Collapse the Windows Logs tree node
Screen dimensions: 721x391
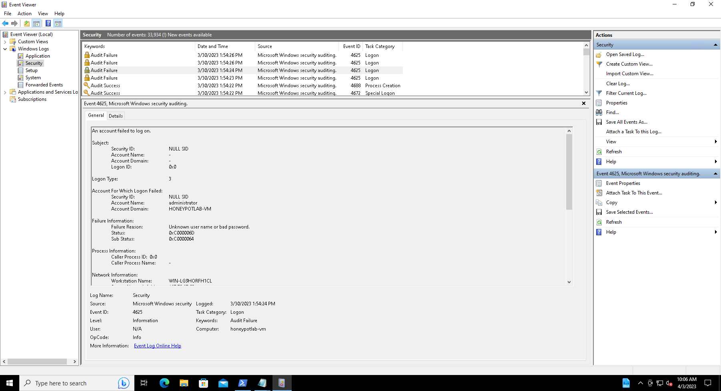(x=5, y=49)
